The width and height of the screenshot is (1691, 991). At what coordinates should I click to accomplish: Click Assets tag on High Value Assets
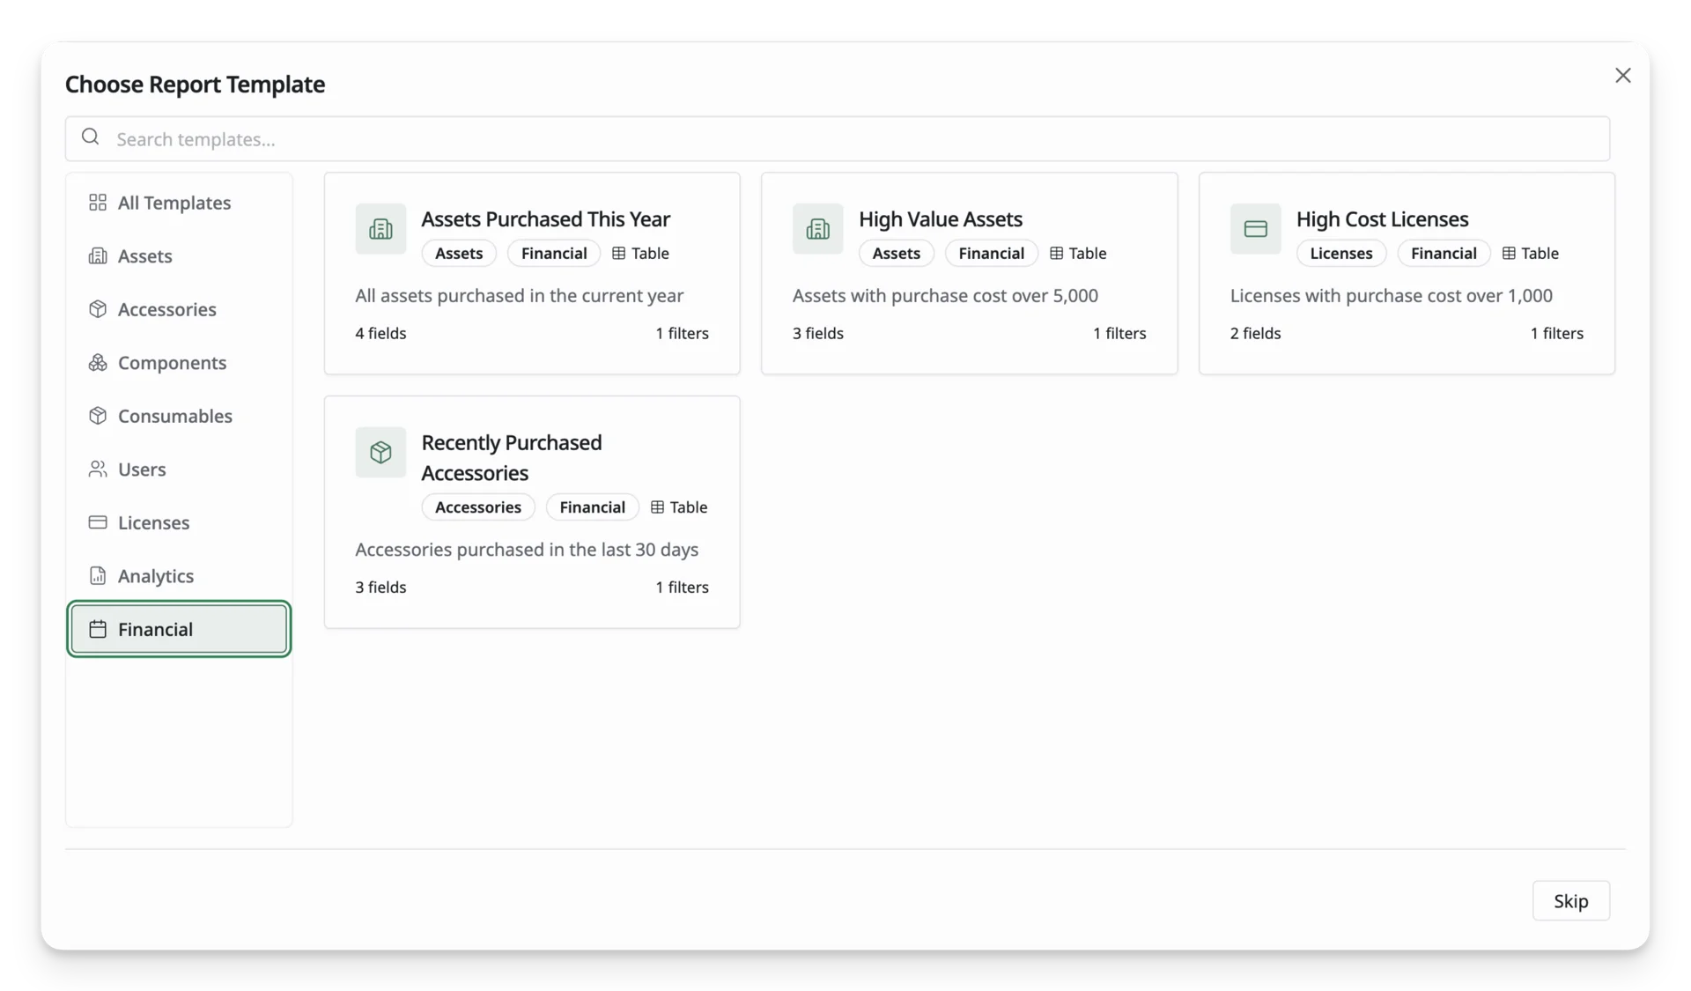coord(896,253)
